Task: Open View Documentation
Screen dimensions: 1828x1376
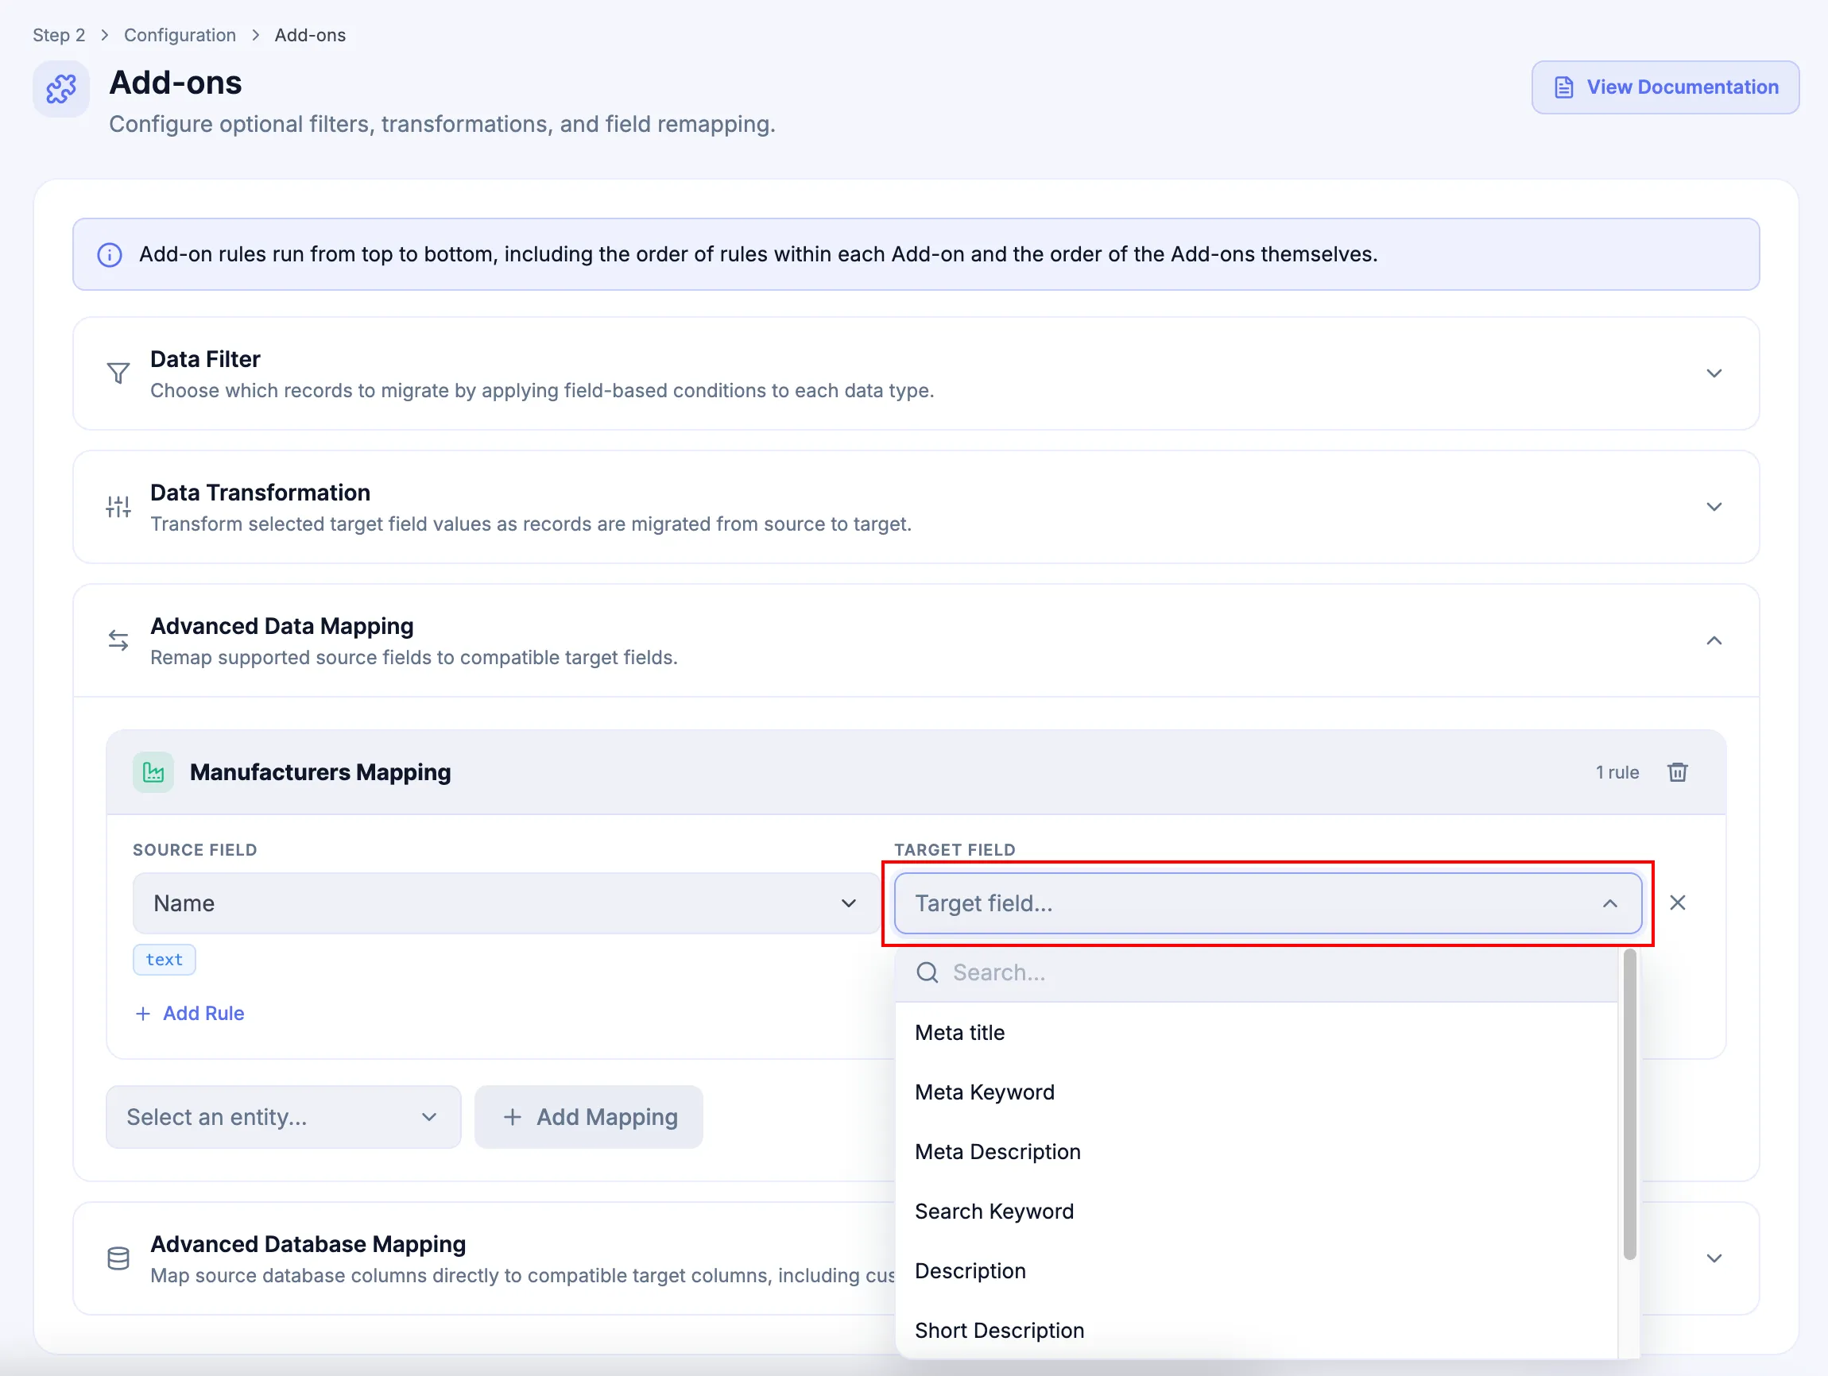Action: pos(1665,87)
